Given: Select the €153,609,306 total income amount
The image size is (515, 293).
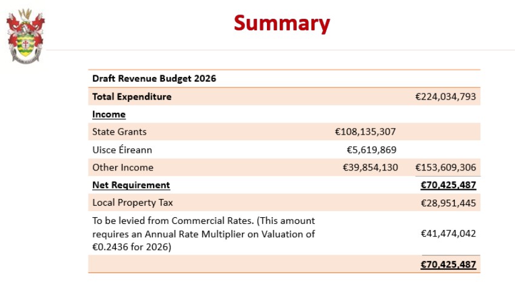Looking at the screenshot, I should point(445,167).
